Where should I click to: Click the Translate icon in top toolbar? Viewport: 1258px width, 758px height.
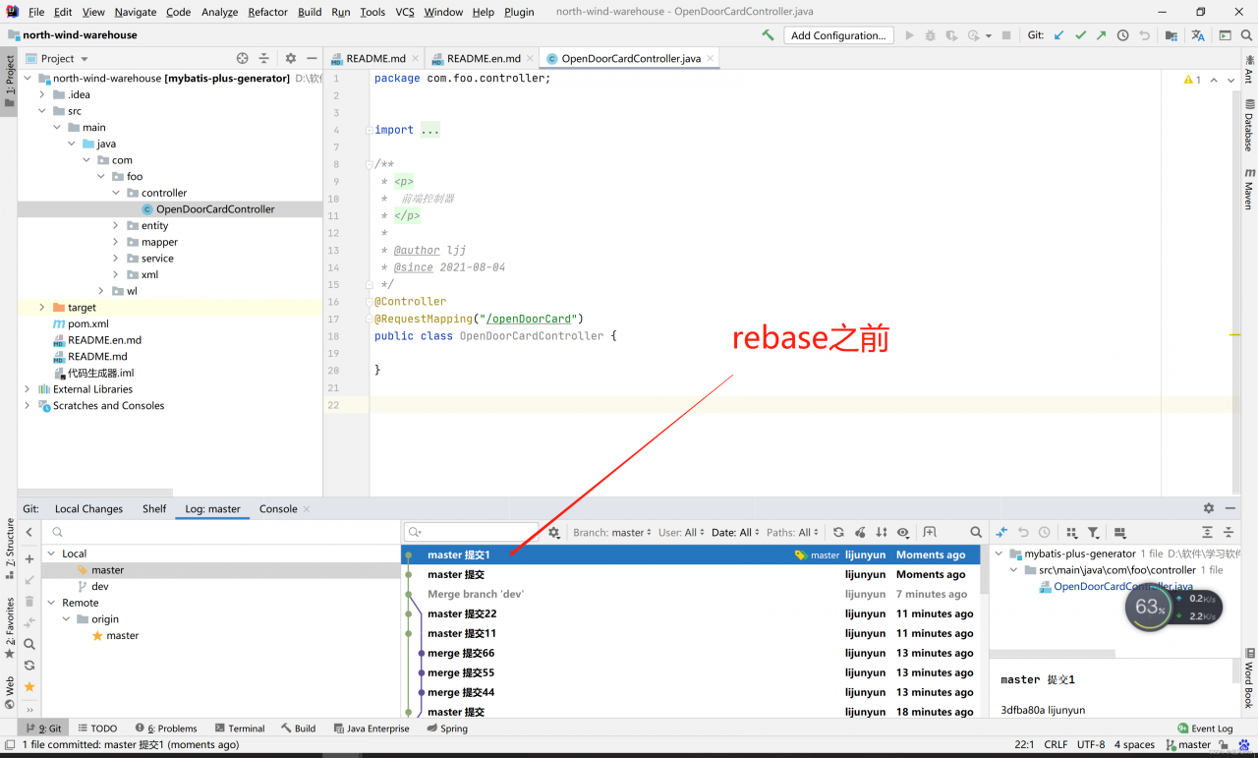1198,35
